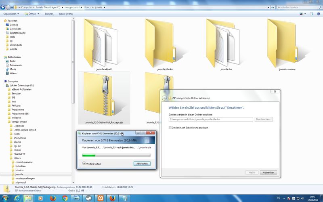Click the search magnifier icon
Image resolution: width=323 pixels, height=202 pixels.
[x=320, y=7]
